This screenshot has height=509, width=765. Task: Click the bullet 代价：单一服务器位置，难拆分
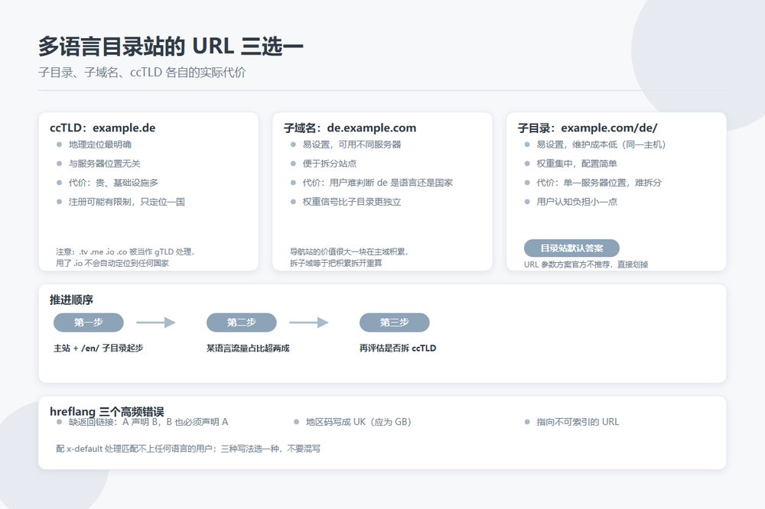point(599,183)
